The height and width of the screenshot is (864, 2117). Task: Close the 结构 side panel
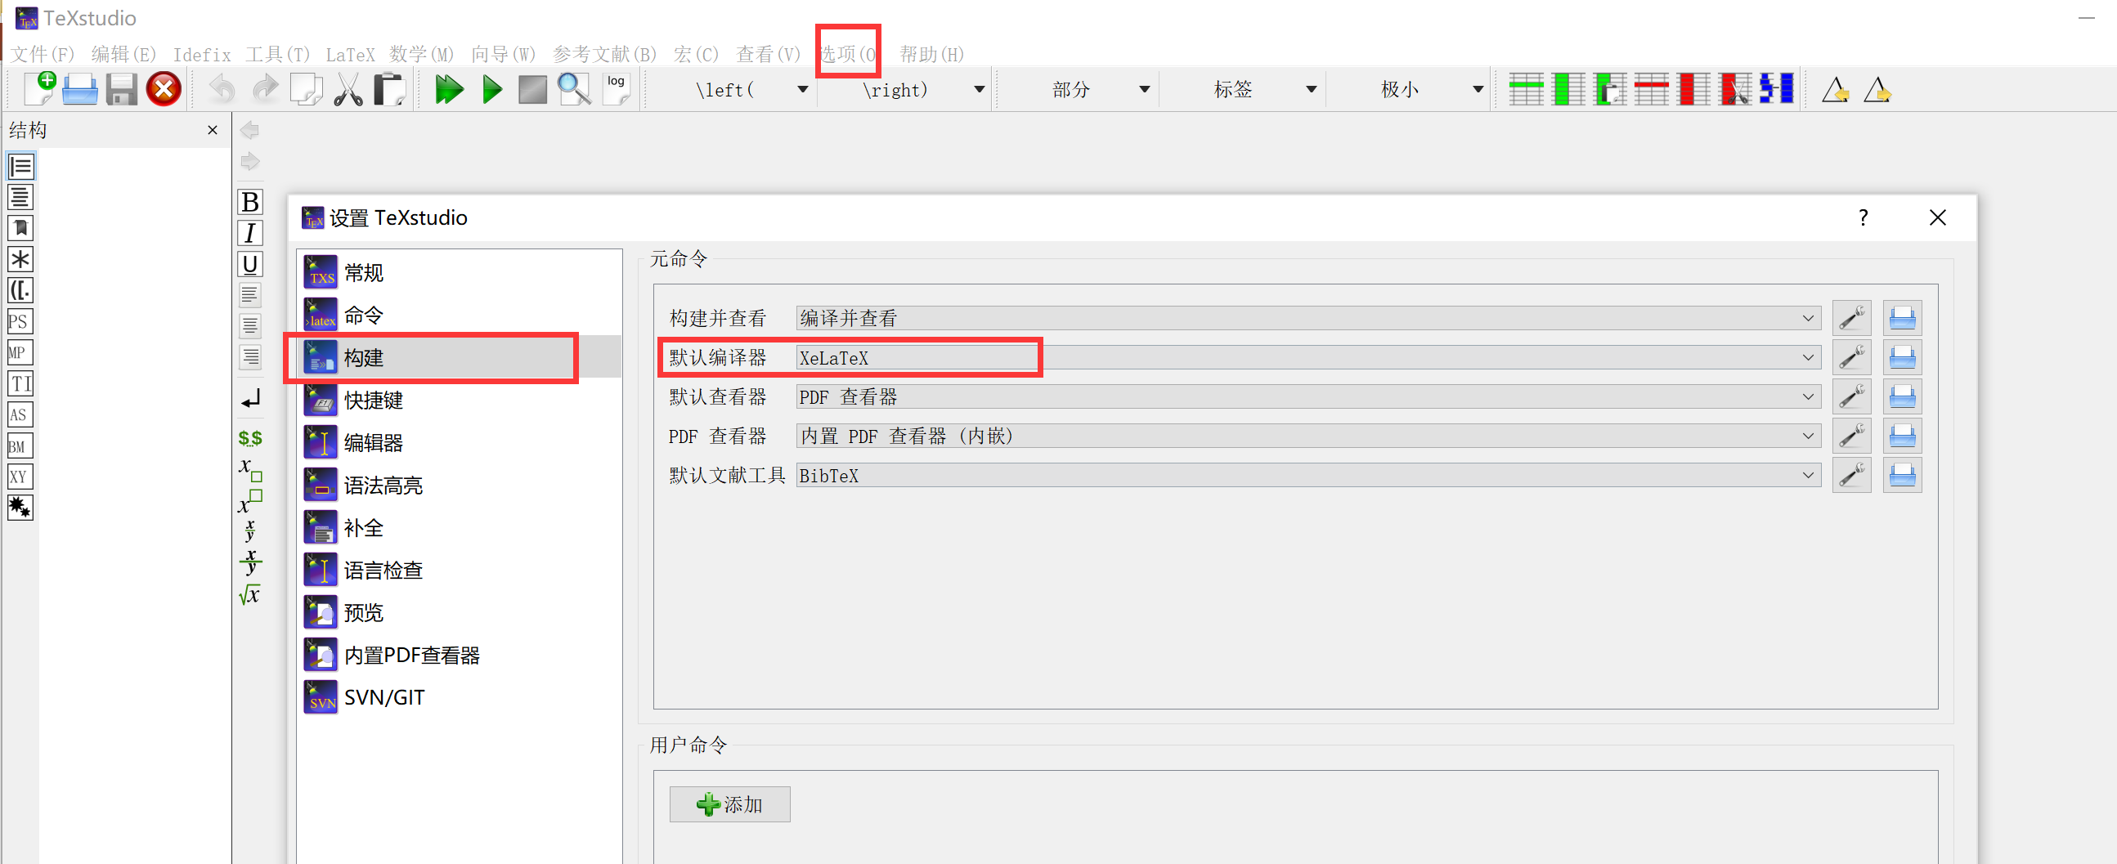pyautogui.click(x=212, y=130)
